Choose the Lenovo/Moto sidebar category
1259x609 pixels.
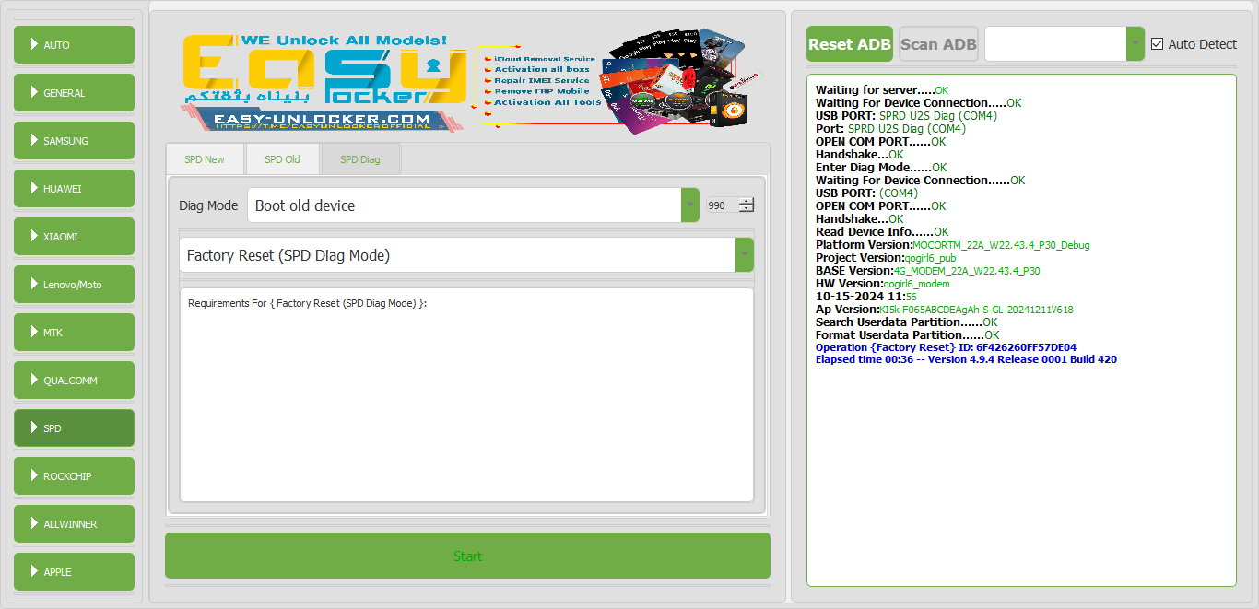pyautogui.click(x=74, y=285)
